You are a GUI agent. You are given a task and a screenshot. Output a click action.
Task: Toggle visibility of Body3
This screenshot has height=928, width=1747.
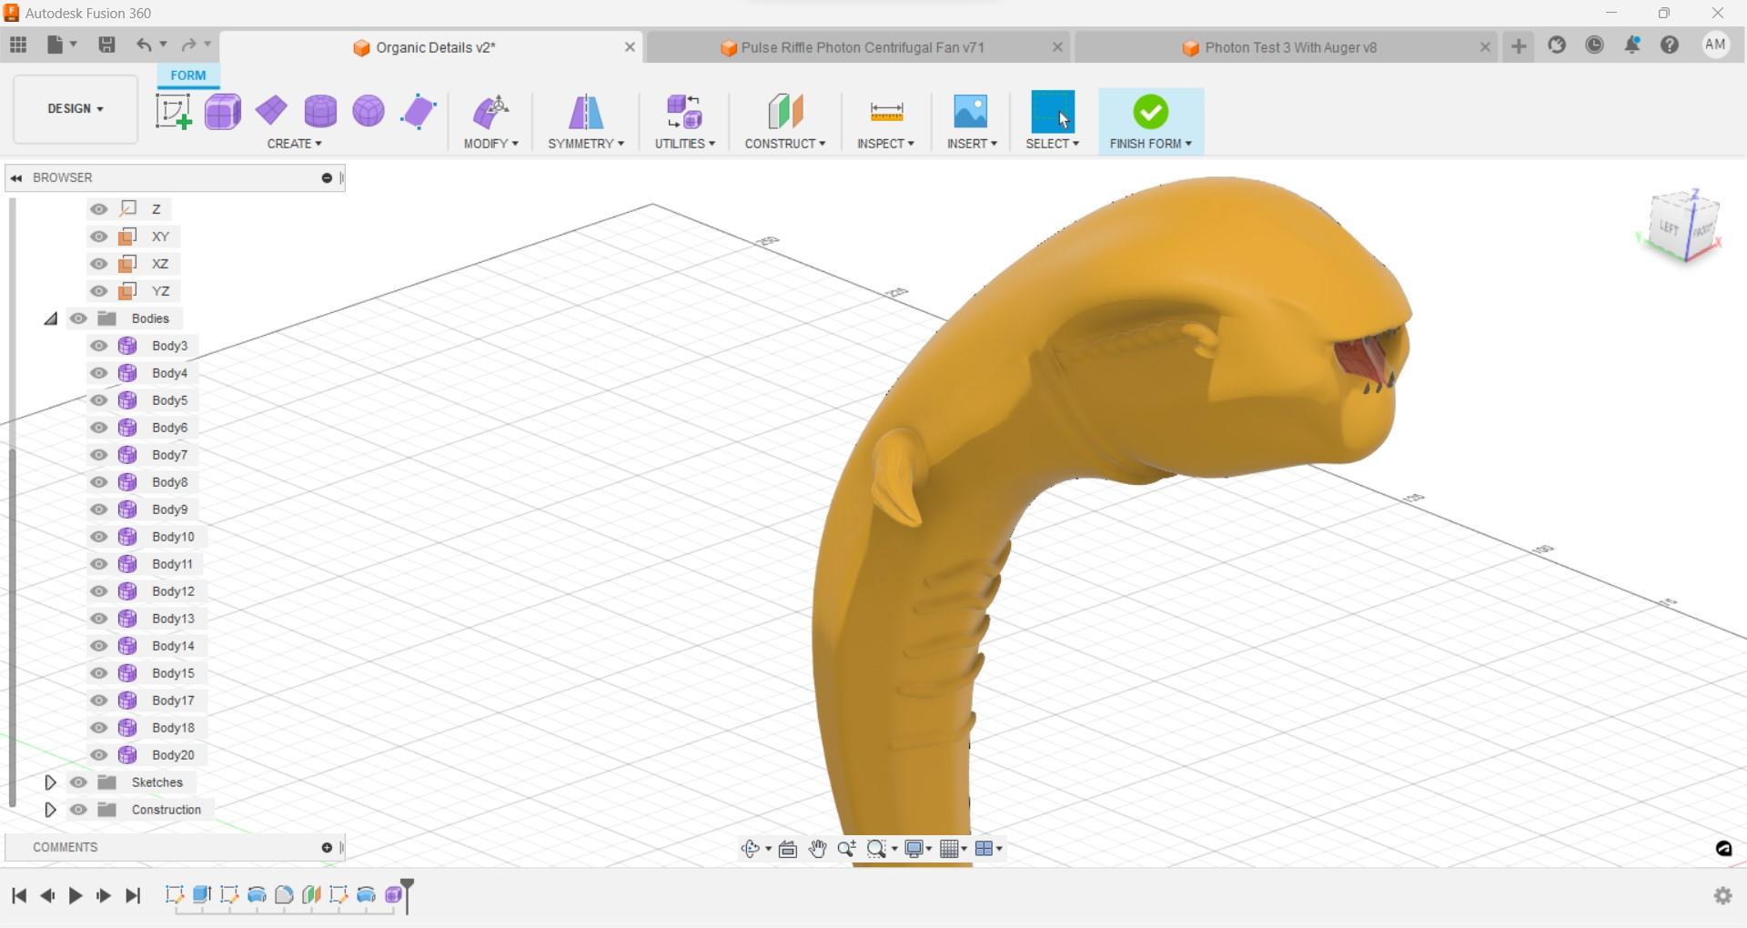tap(99, 346)
